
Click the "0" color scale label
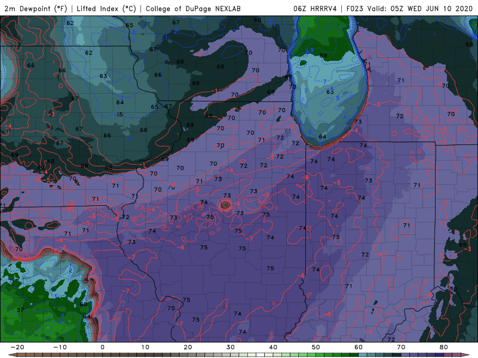pyautogui.click(x=102, y=347)
